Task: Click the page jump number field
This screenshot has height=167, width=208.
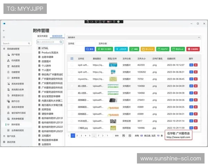Action: pyautogui.click(x=109, y=136)
